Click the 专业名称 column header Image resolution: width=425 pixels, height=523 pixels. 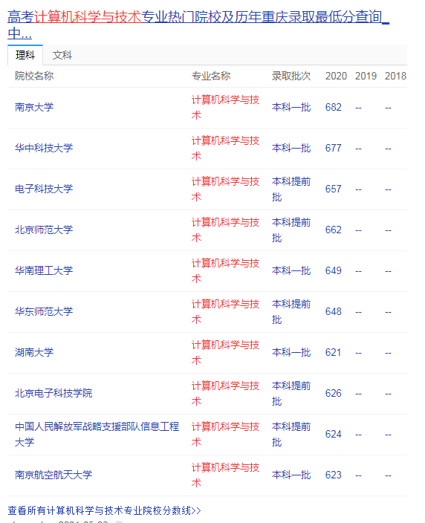tap(211, 76)
